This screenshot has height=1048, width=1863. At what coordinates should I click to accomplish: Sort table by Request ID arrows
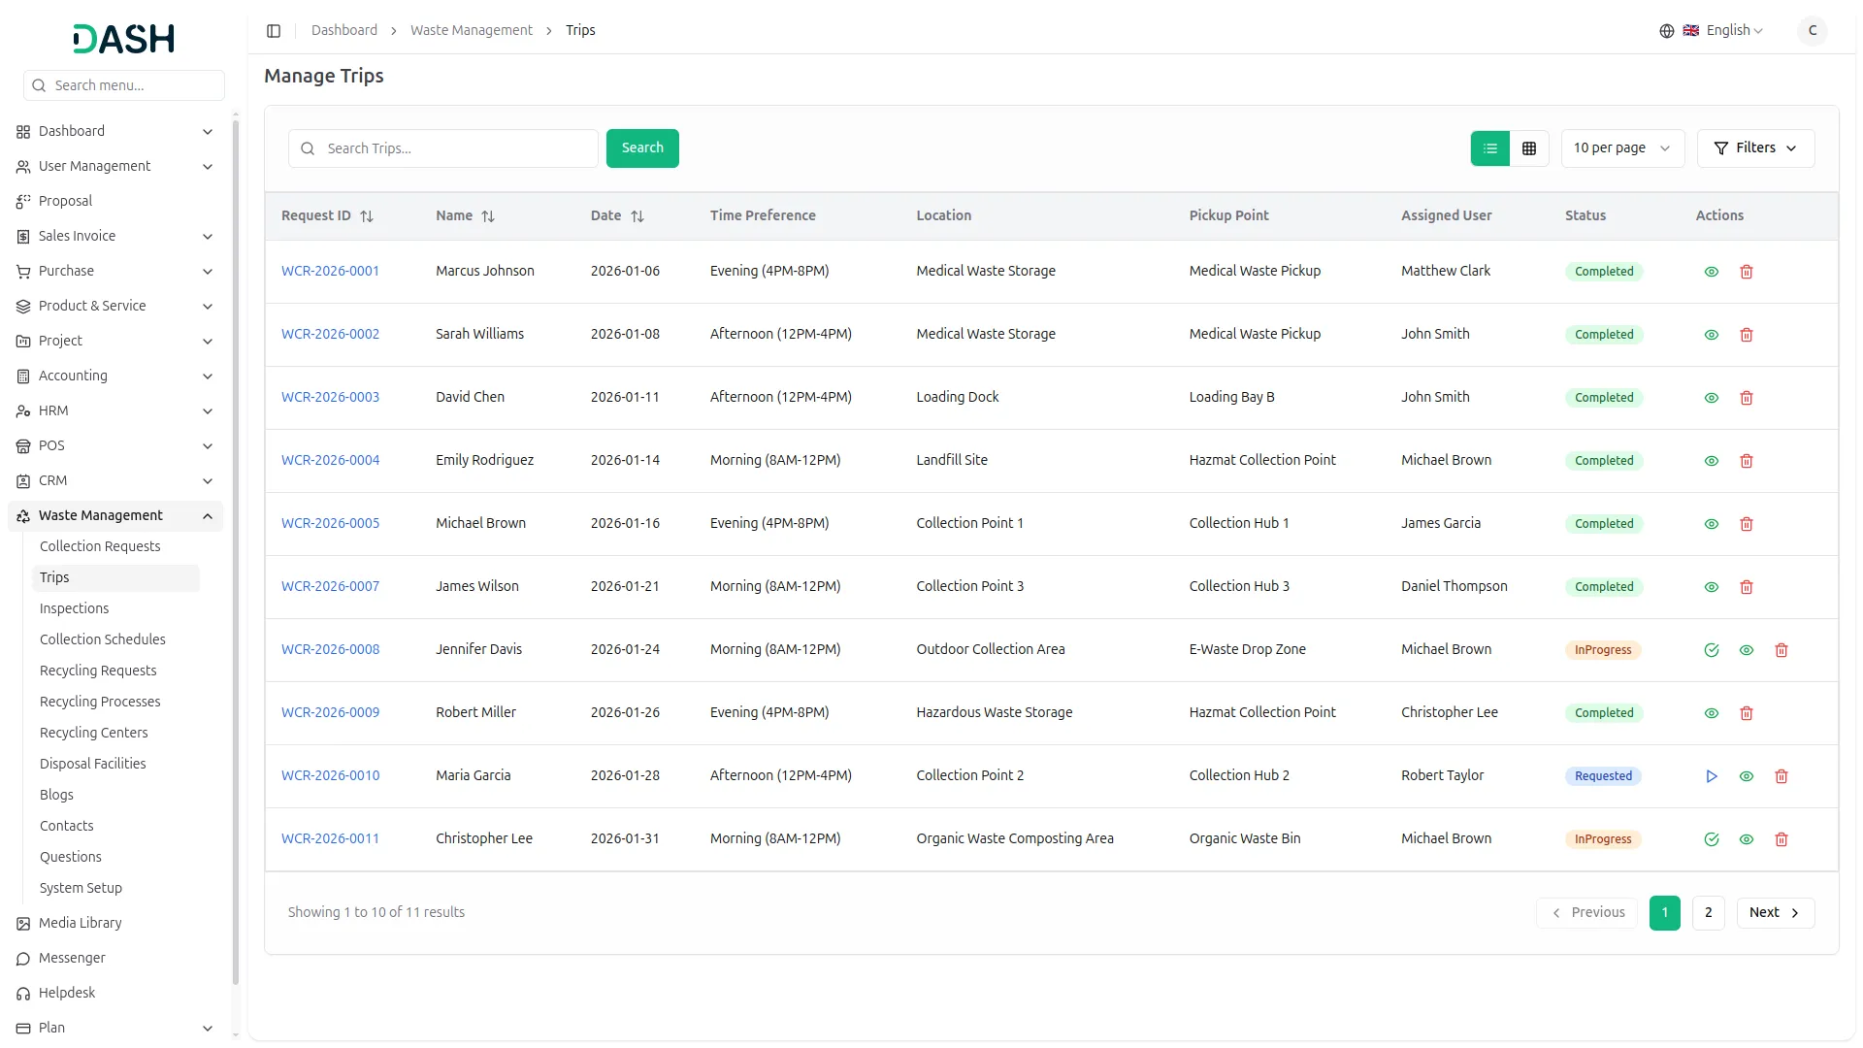coord(367,216)
